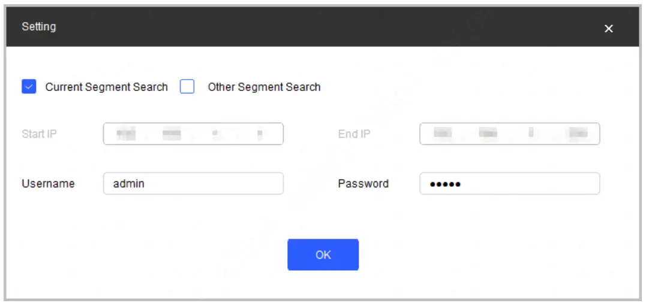
Task: Select the third octet of End IP
Action: [531, 134]
